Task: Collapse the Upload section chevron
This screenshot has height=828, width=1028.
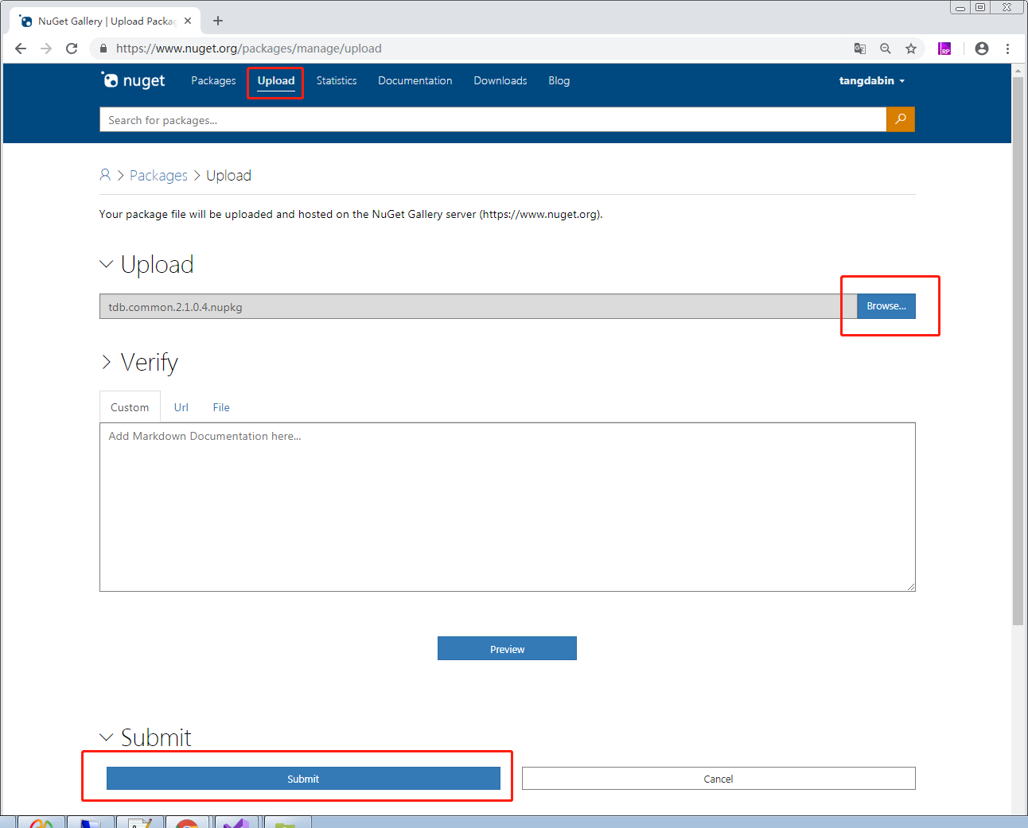Action: 106,264
